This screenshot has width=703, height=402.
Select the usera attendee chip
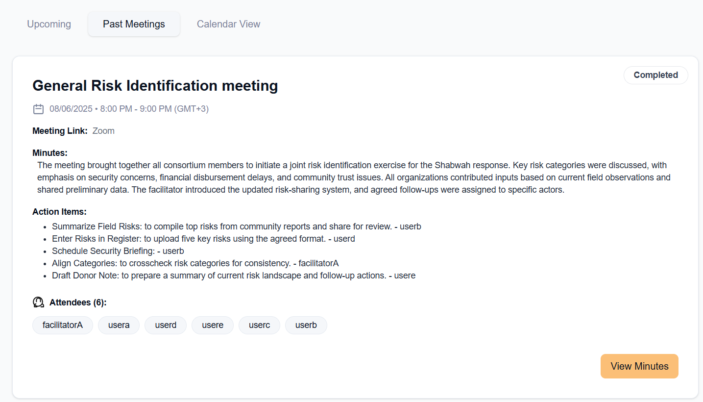click(119, 325)
